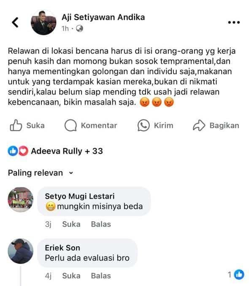Open Eriek Son's profile picture

click(x=20, y=251)
